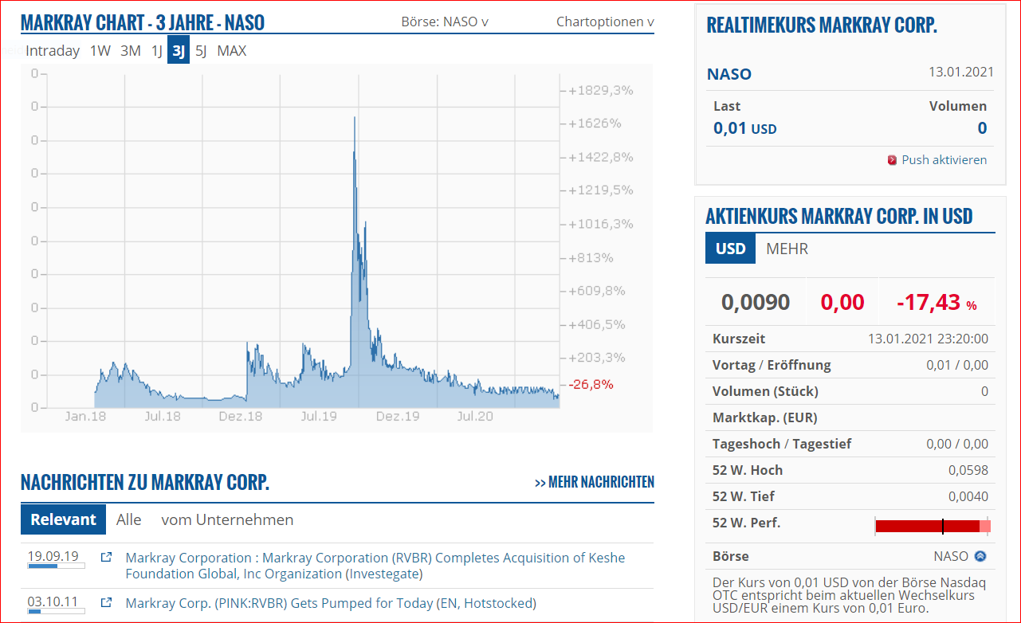Open Börse: NASO dropdown

(x=445, y=22)
